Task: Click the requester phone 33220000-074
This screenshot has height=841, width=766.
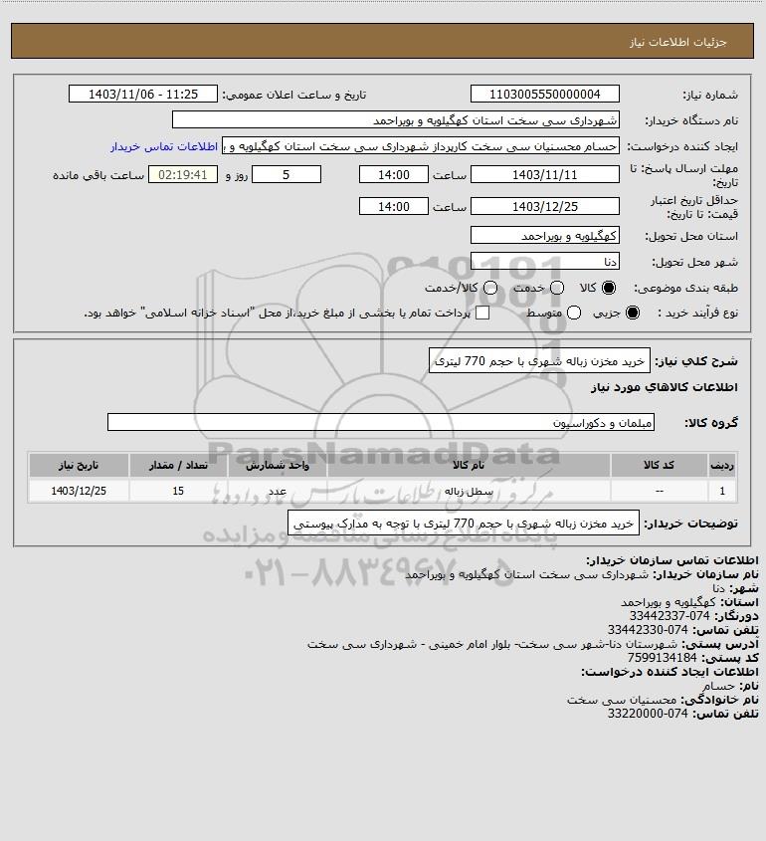Action: tap(648, 714)
